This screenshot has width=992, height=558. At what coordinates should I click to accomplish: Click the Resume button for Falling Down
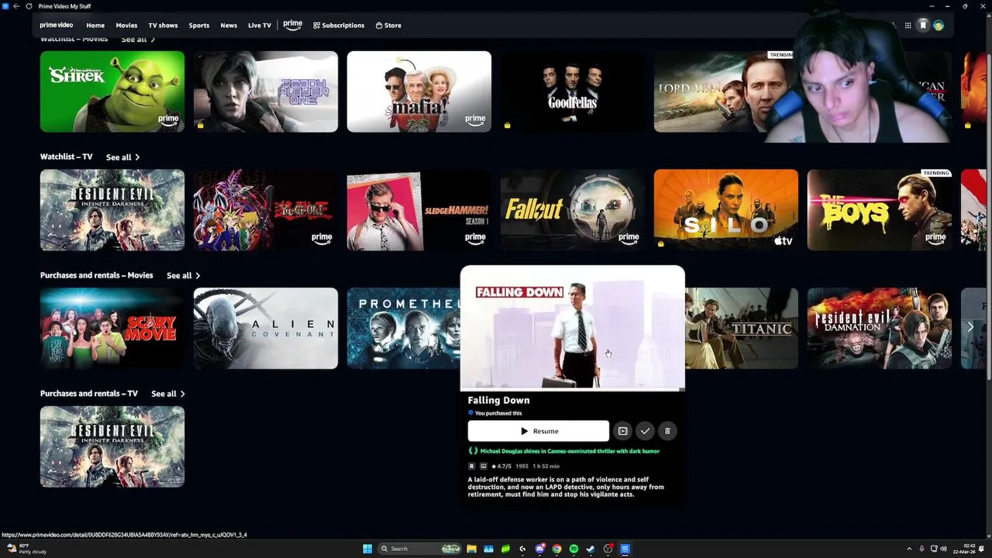tap(539, 431)
